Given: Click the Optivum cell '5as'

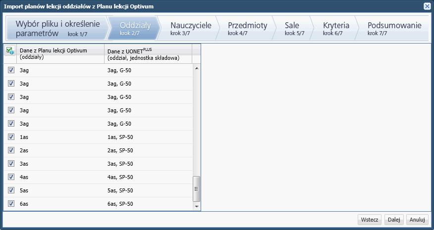Looking at the screenshot, I should point(60,190).
